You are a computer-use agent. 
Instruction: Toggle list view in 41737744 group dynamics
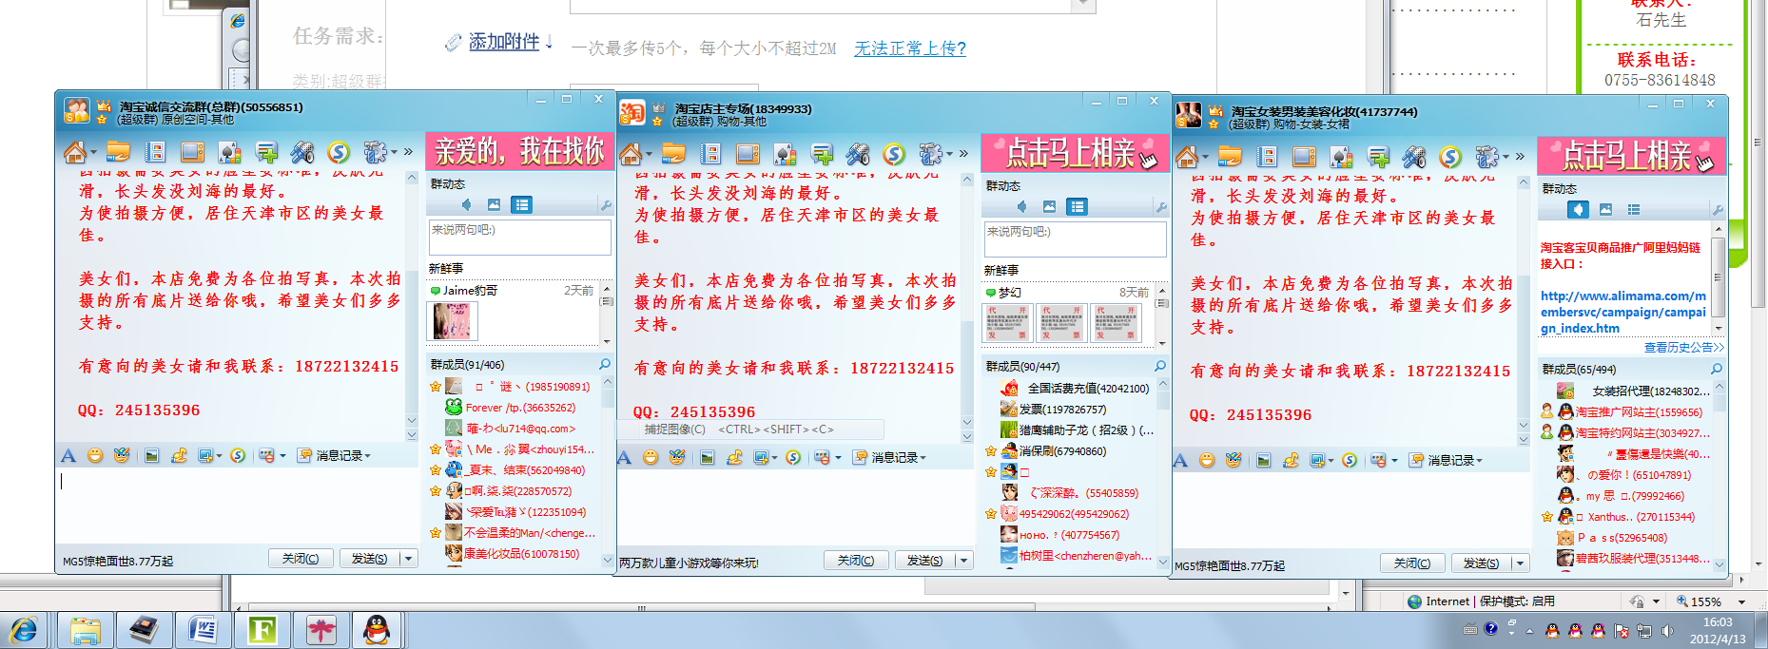point(1633,209)
